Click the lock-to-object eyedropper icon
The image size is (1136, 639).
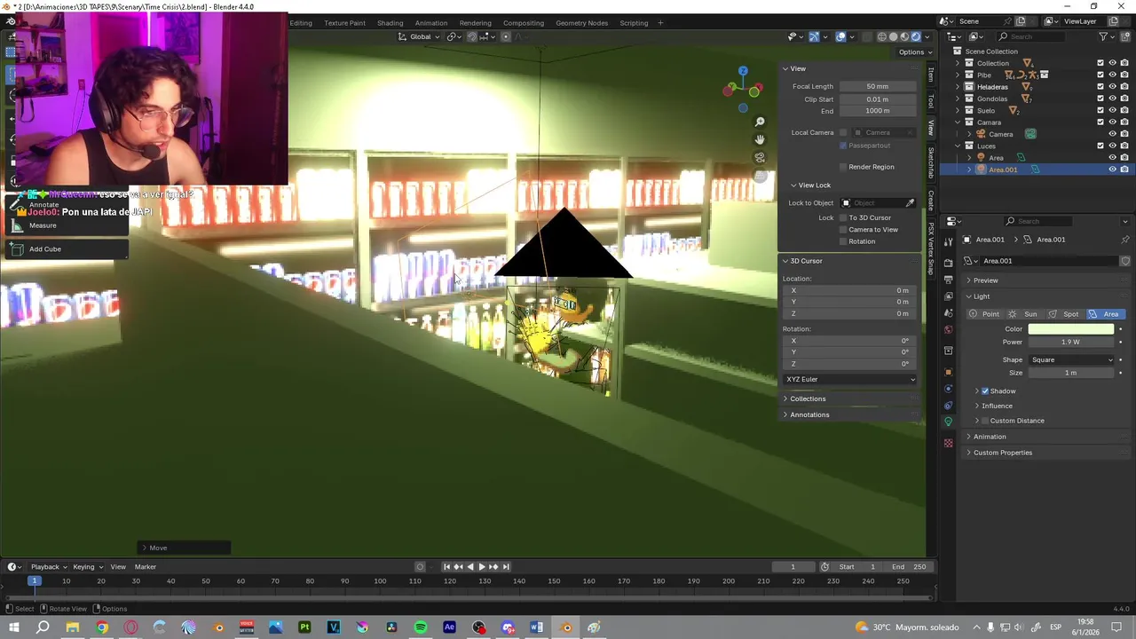[910, 203]
